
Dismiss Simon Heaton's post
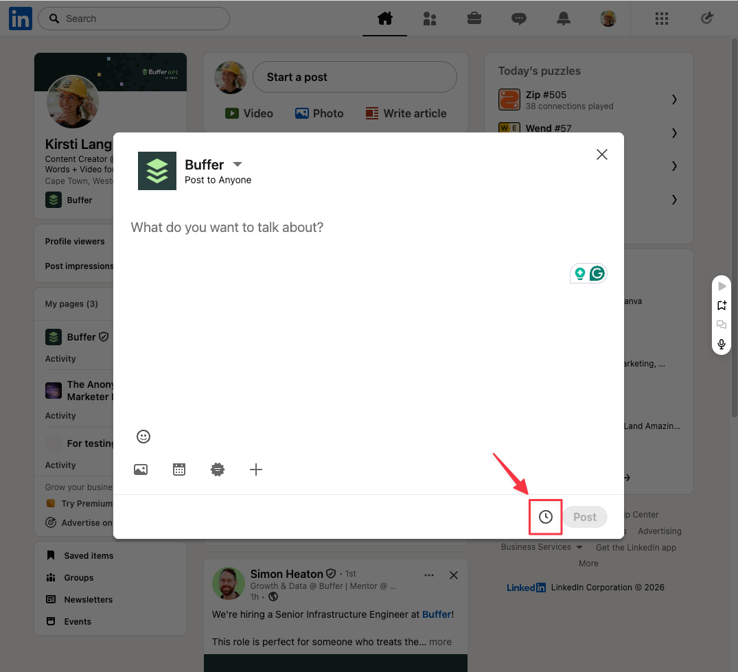(x=454, y=575)
